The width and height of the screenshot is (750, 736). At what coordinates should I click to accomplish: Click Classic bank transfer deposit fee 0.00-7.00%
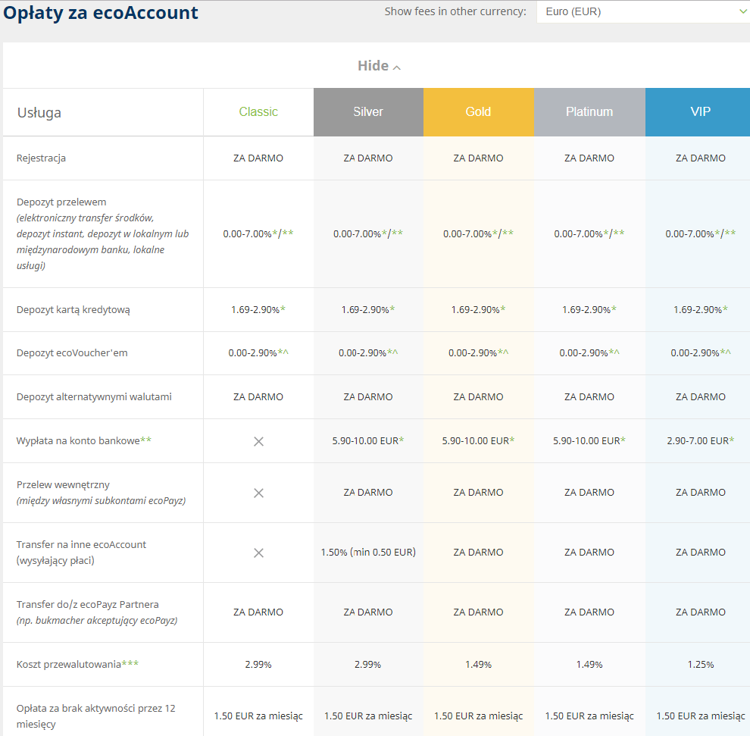[258, 233]
